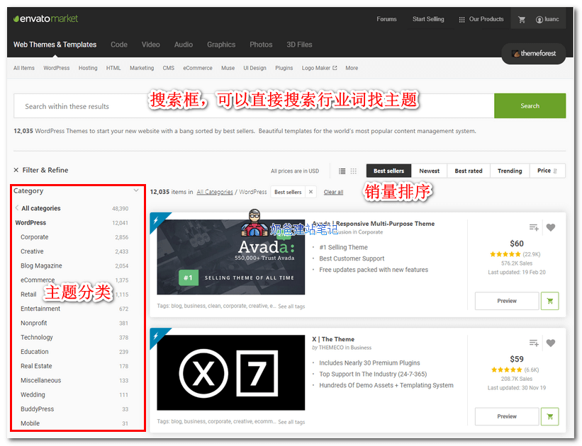This screenshot has height=446, width=582.
Task: Toggle the Best sellers sort option
Action: [388, 171]
